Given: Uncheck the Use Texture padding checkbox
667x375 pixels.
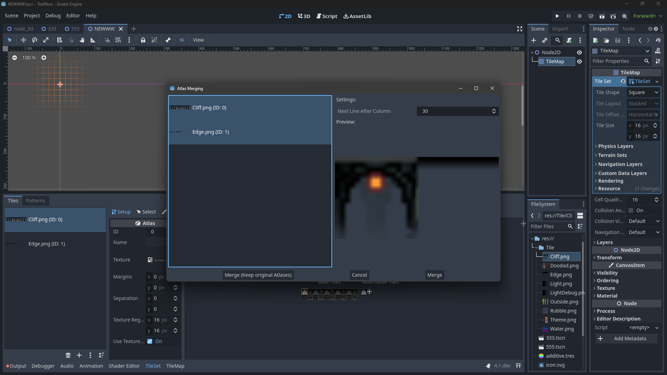Looking at the screenshot, I should click(150, 341).
